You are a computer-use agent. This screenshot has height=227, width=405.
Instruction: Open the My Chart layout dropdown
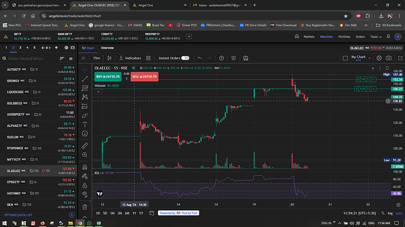pyautogui.click(x=361, y=58)
